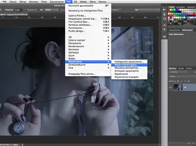Pick the red swatch in Próbki panel

tap(169, 10)
